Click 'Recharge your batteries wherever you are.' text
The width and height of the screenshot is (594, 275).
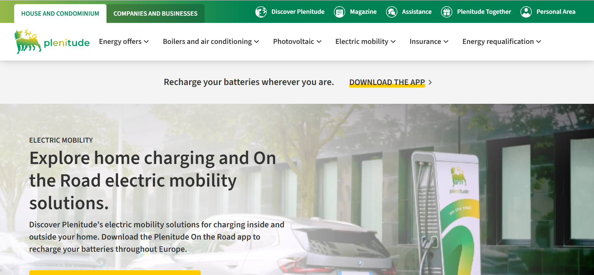coord(249,82)
